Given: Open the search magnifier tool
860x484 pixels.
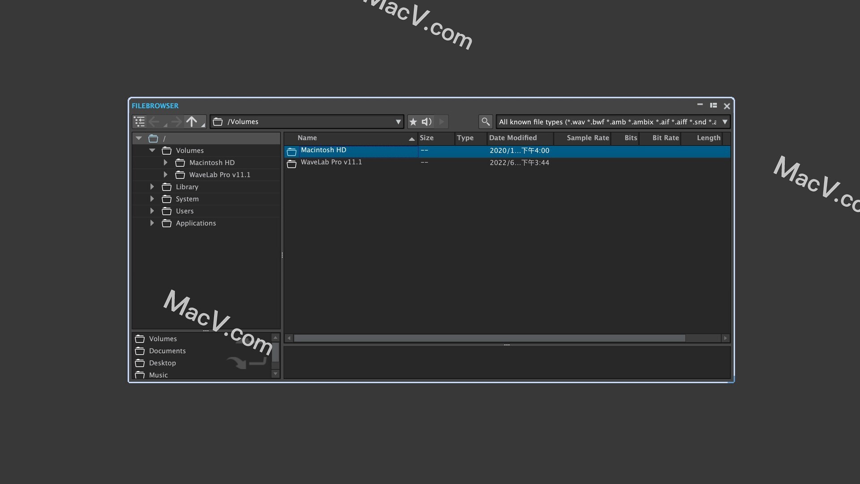Looking at the screenshot, I should coord(486,121).
